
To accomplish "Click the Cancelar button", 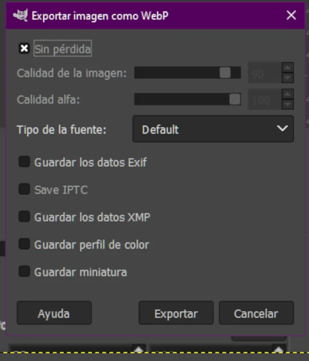I will tap(256, 313).
